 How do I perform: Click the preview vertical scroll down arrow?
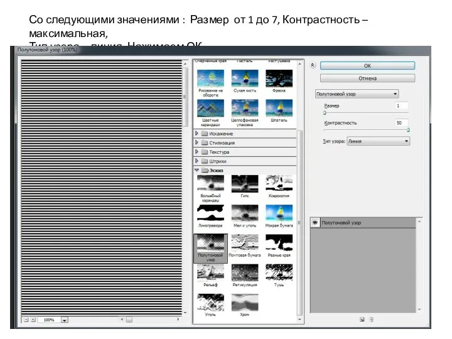(x=185, y=313)
